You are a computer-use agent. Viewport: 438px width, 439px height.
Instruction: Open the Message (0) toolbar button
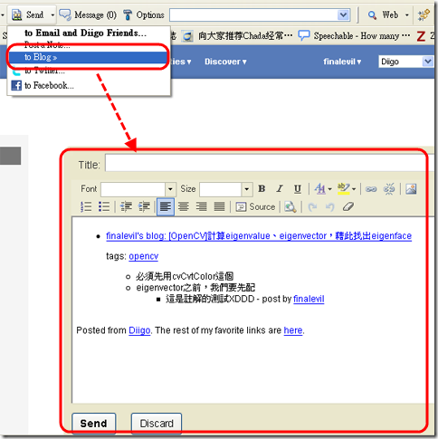(x=88, y=14)
